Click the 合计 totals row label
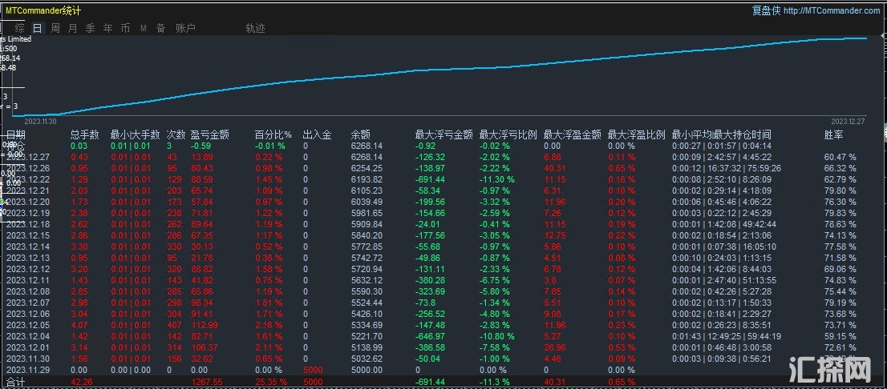The image size is (887, 389). point(16,383)
